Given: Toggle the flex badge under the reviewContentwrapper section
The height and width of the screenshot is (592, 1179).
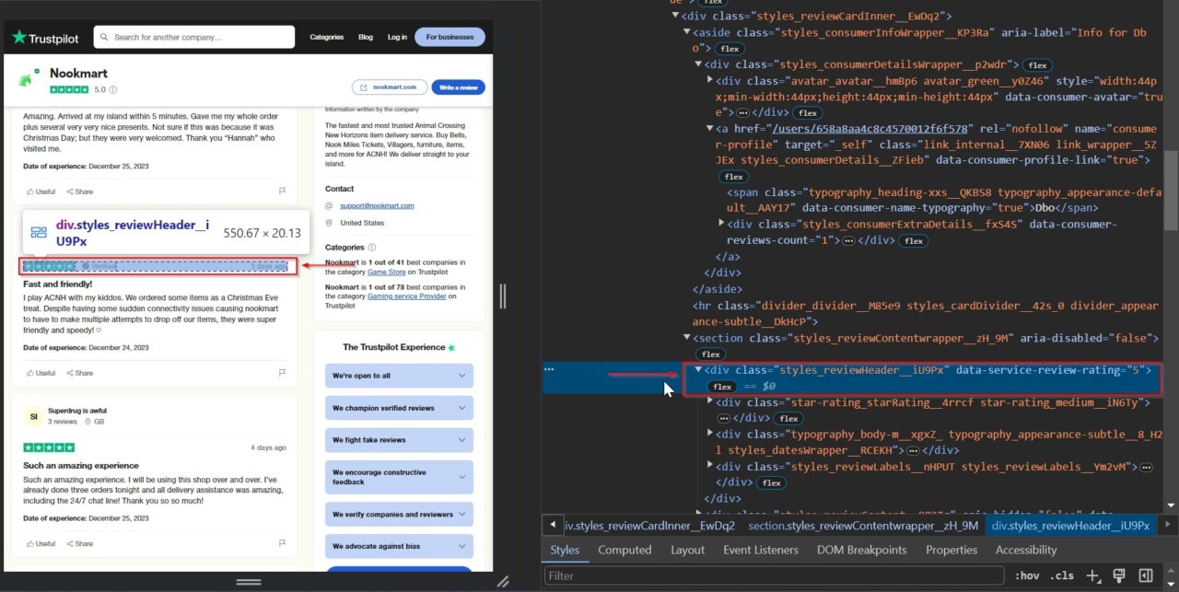Looking at the screenshot, I should pyautogui.click(x=710, y=354).
